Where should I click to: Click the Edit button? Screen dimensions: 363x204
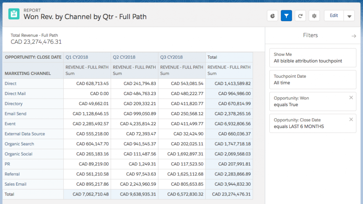coord(334,16)
